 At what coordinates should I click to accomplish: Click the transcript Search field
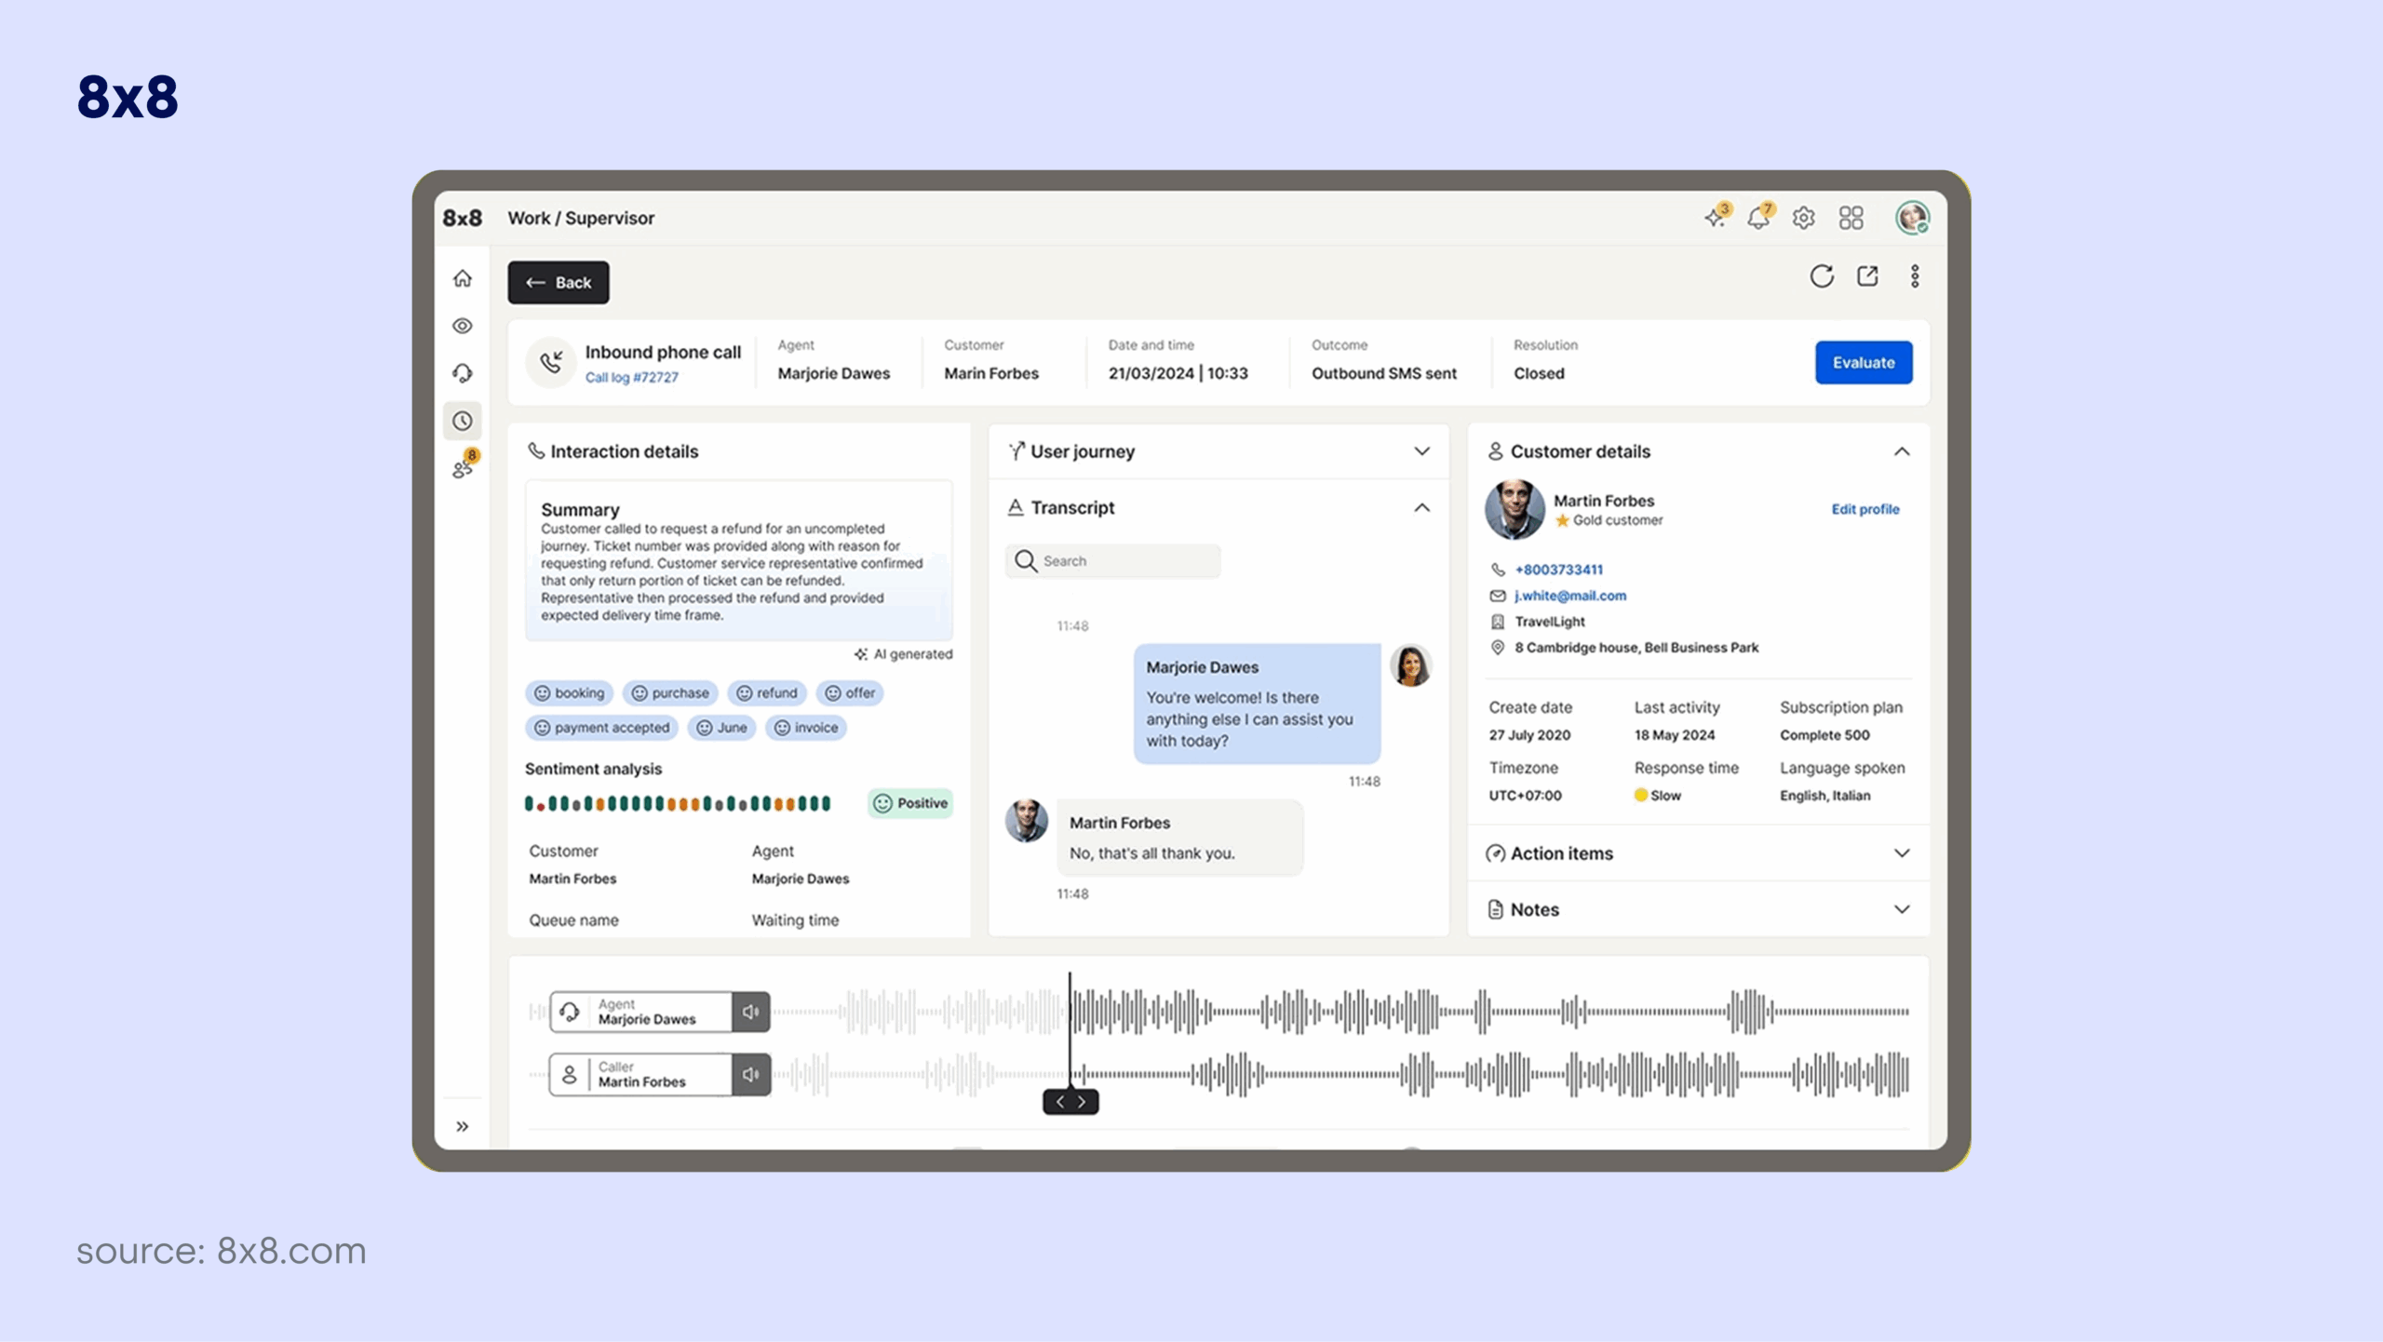click(1113, 561)
